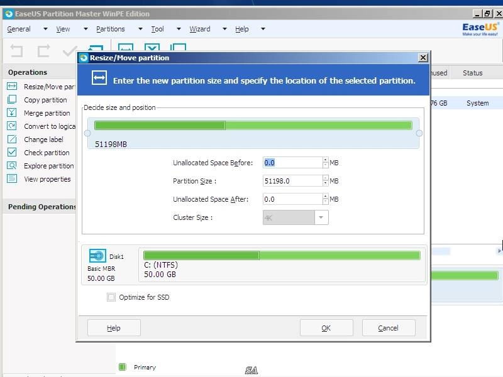Click the Partition Size input field
Screen dimensions: 503x377
(x=292, y=181)
